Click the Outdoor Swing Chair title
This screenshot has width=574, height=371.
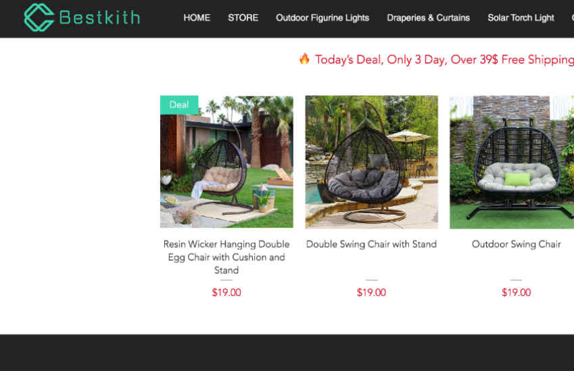[x=516, y=244]
